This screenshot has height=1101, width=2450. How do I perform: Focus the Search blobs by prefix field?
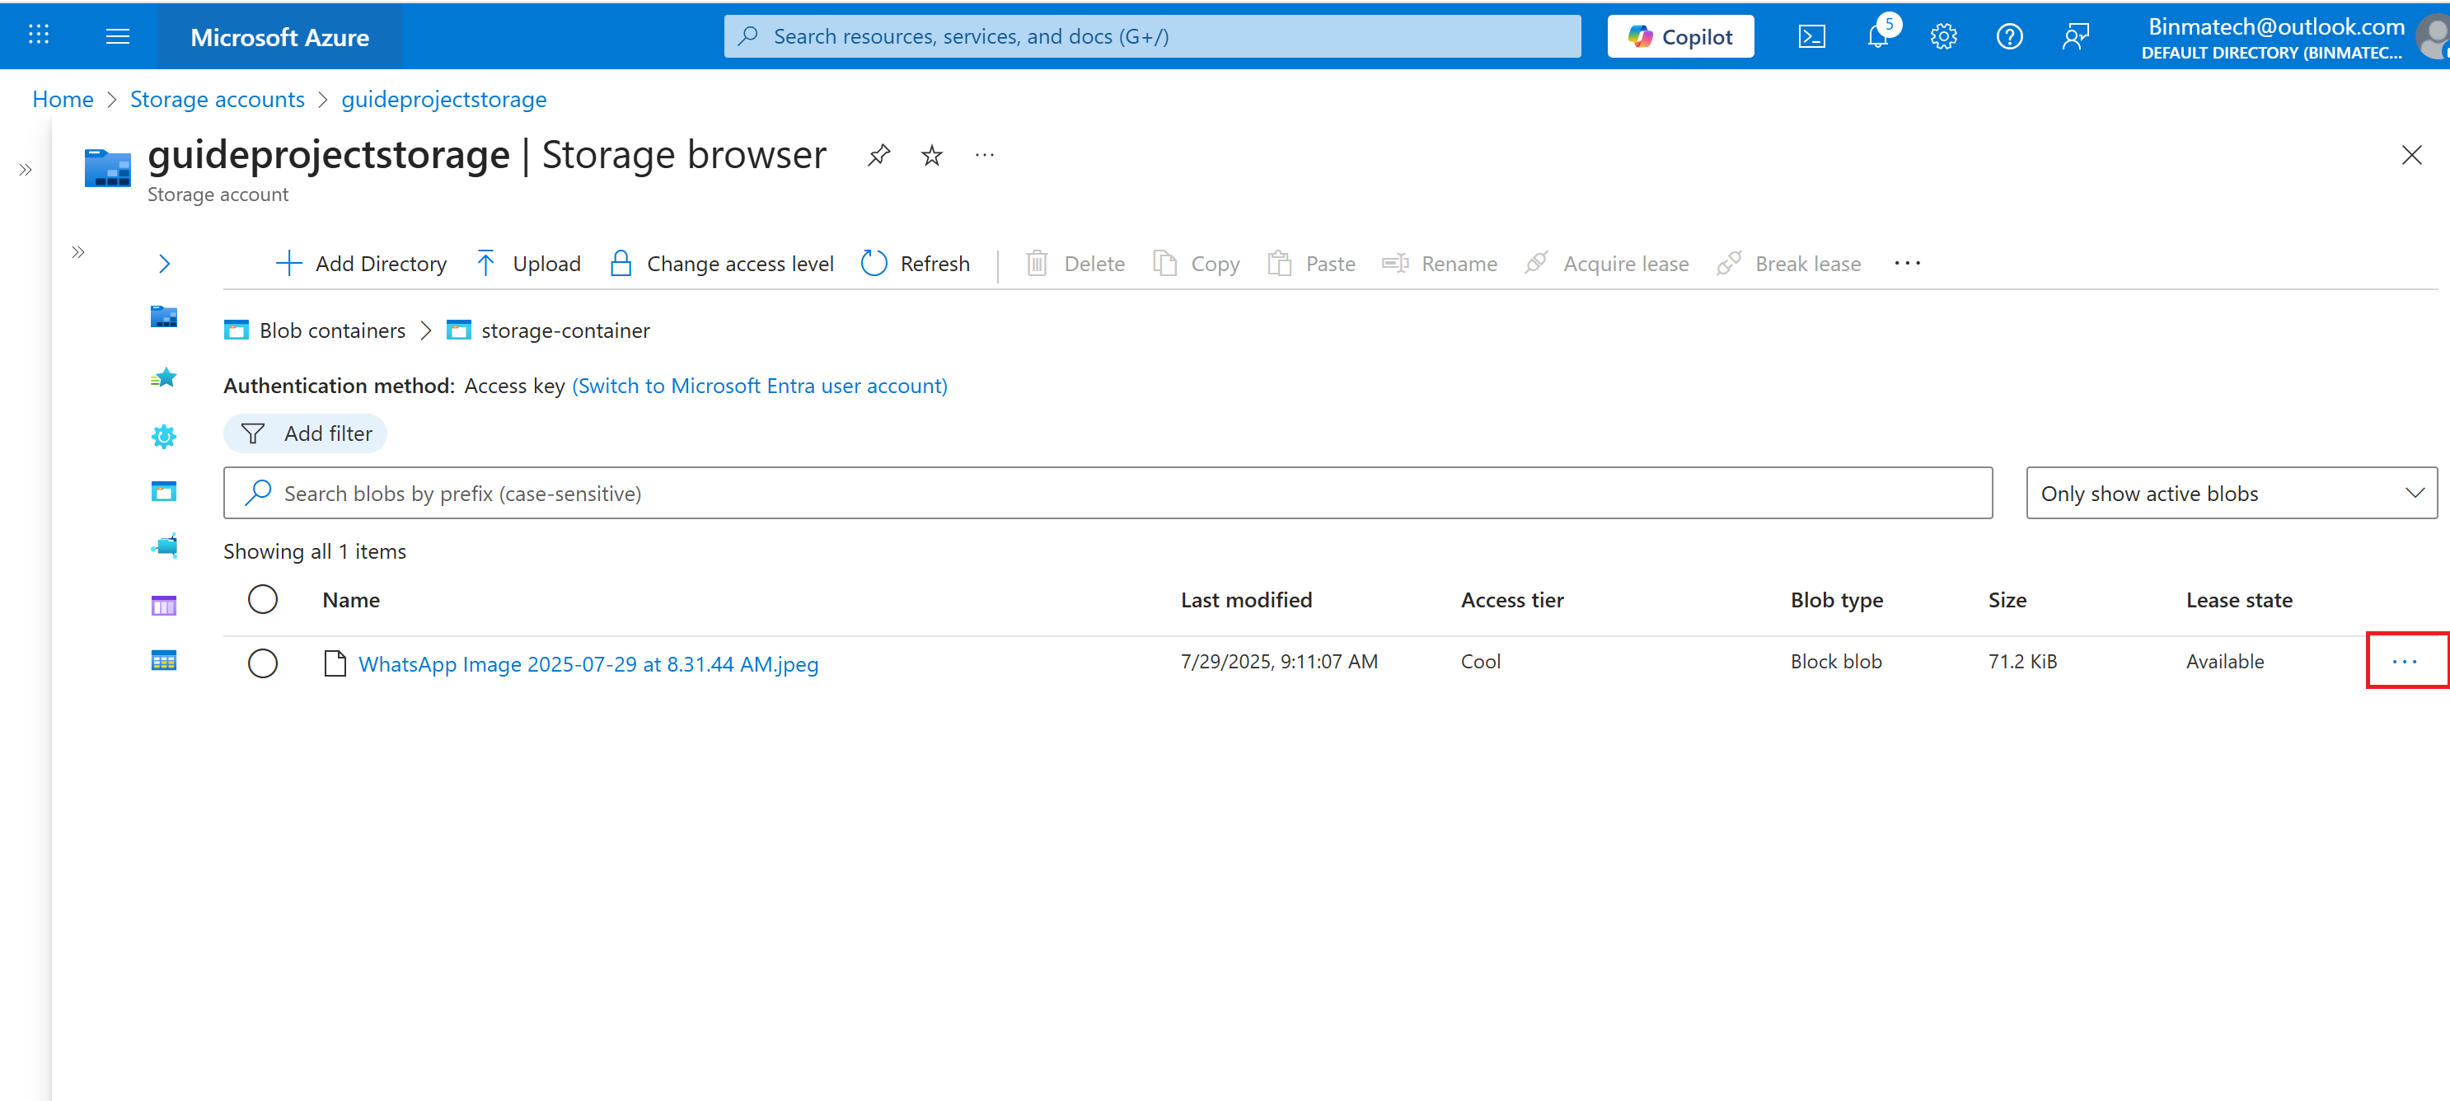tap(1107, 494)
